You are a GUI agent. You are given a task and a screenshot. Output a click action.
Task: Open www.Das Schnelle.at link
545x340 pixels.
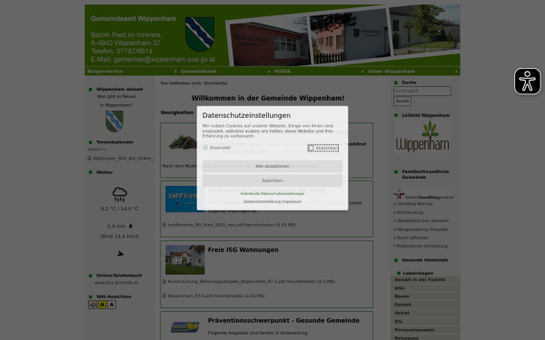pyautogui.click(x=116, y=283)
